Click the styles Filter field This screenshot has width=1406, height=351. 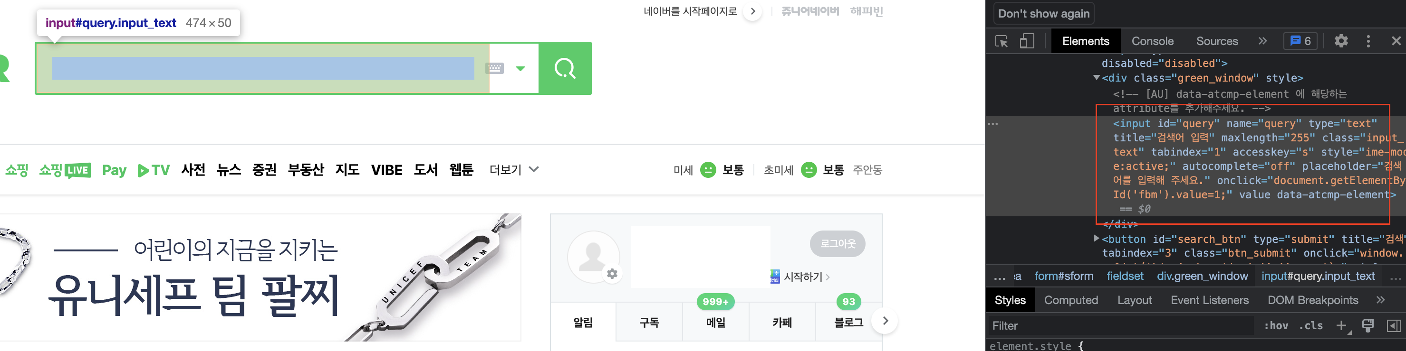1121,326
